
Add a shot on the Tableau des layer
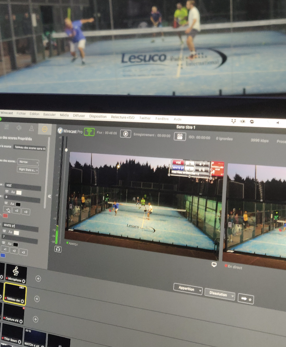coord(37,299)
